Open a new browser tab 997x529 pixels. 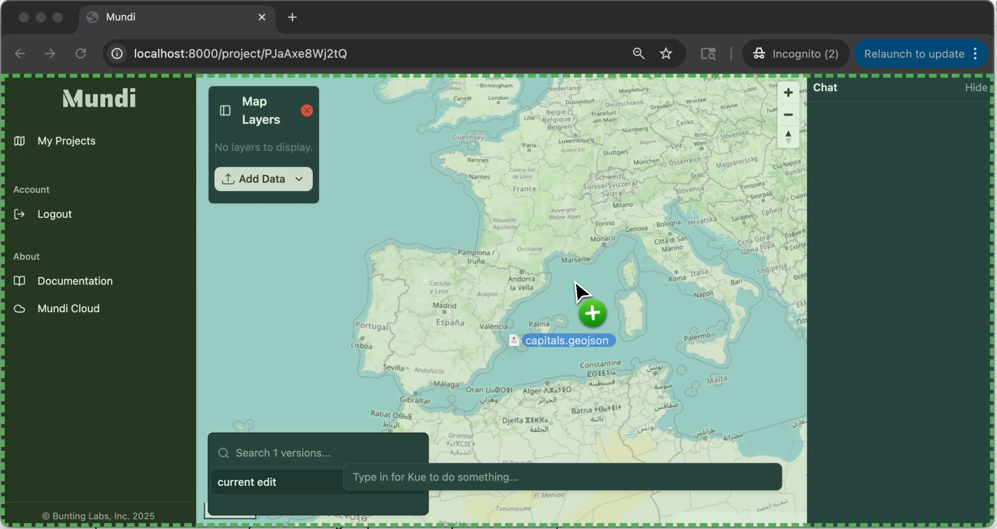(x=292, y=17)
